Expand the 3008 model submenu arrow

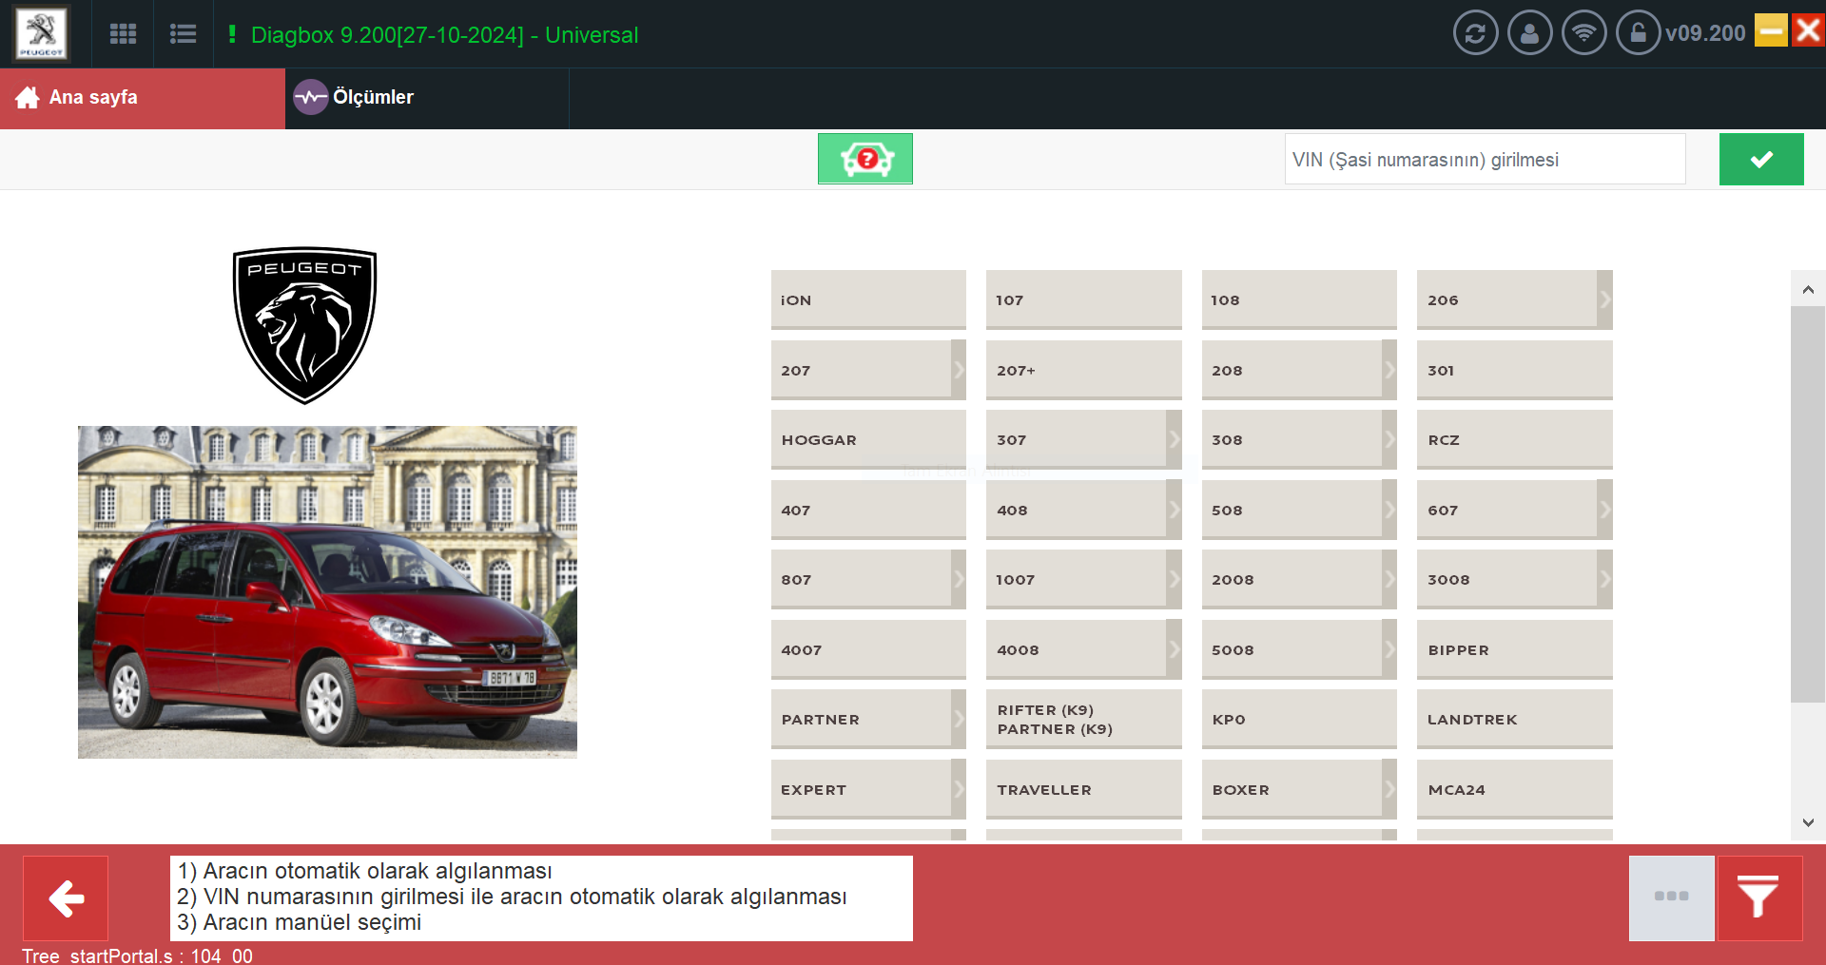pyautogui.click(x=1605, y=579)
